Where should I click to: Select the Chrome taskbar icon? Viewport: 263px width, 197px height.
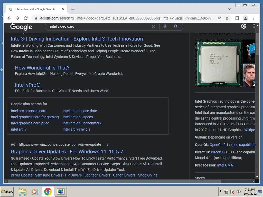pos(48,192)
